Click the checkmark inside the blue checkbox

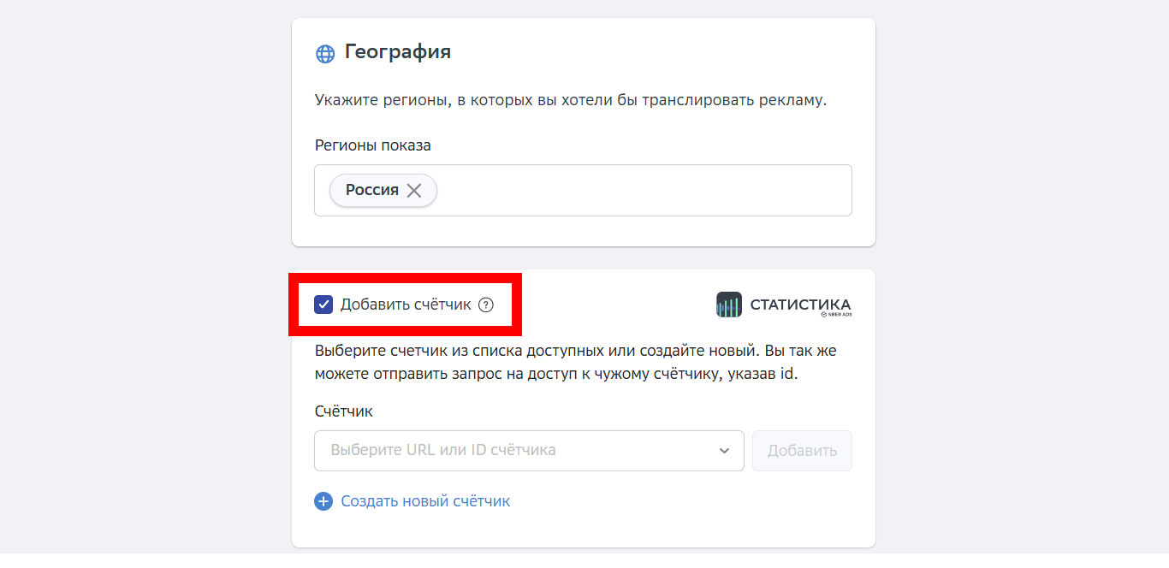323,304
